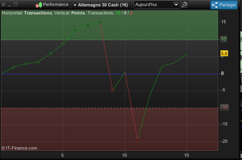
Task: Click the Partager share button
Action: [x=224, y=5]
